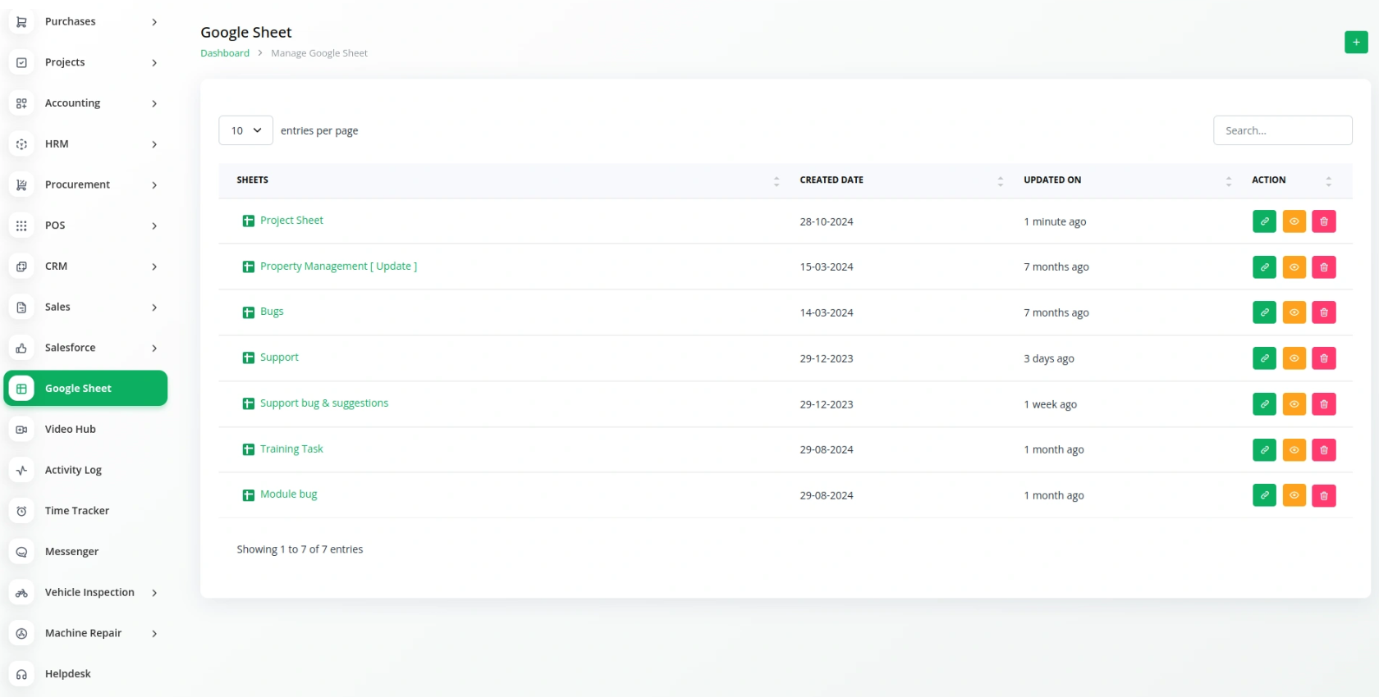
Task: Delete Support bug & suggestions entry
Action: pos(1323,404)
